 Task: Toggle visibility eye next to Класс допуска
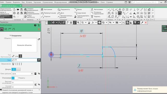point(39,74)
